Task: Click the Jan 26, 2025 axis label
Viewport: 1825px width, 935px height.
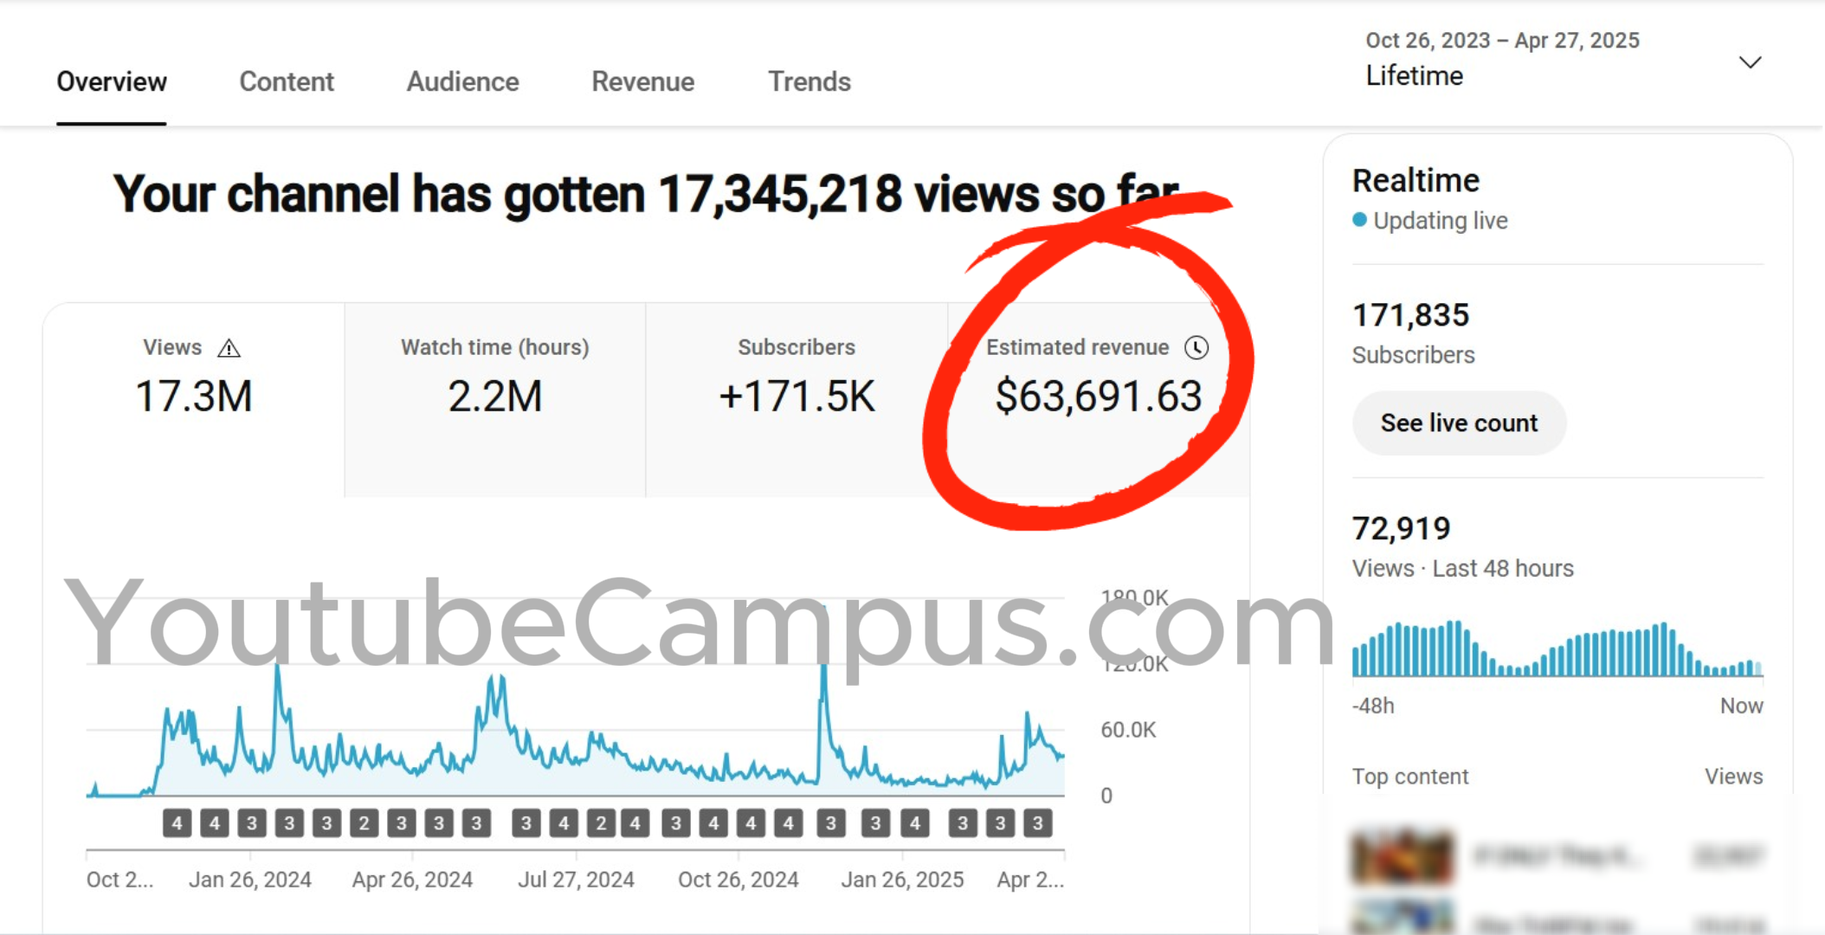Action: 902,880
